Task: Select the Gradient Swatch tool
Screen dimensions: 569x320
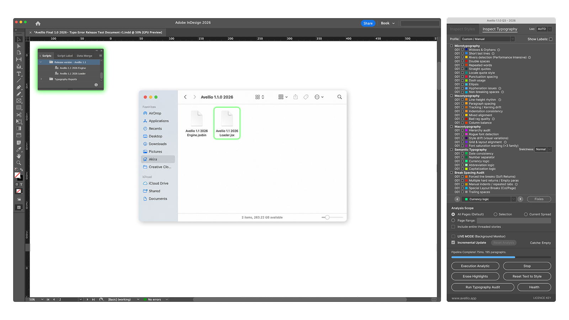Action: tap(19, 128)
